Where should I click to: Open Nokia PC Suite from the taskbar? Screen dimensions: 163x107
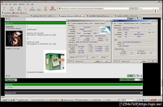[24, 100]
